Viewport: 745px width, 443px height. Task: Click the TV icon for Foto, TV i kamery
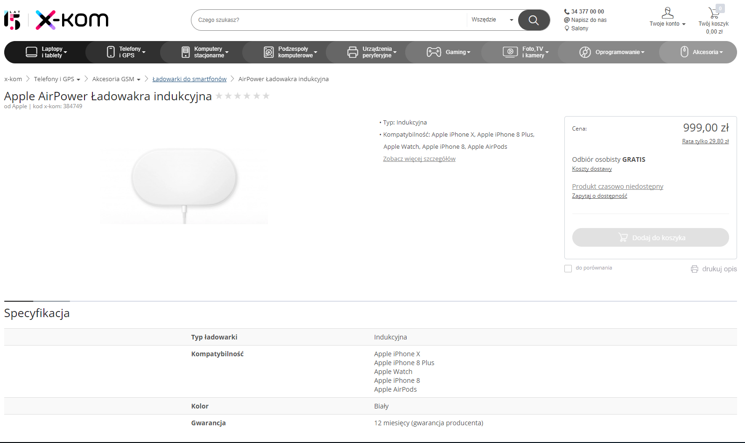pos(510,52)
